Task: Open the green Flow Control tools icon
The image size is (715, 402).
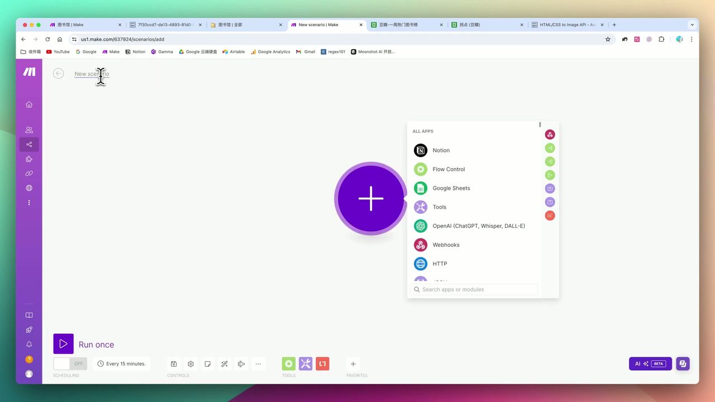Action: tap(288, 364)
